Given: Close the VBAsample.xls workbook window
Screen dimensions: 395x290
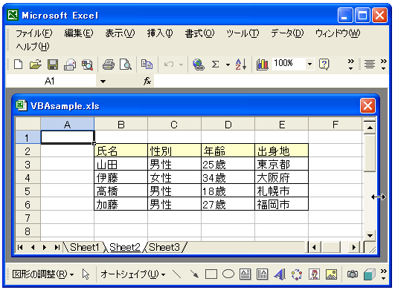Looking at the screenshot, I should pos(367,106).
